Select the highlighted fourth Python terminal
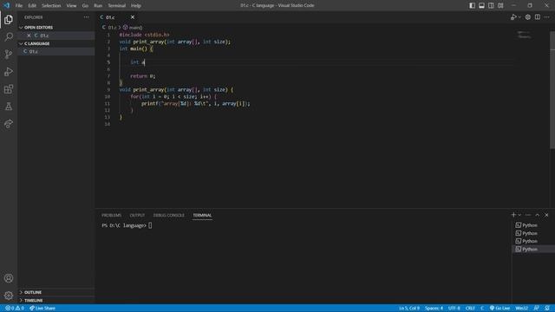555x312 pixels. pos(533,249)
